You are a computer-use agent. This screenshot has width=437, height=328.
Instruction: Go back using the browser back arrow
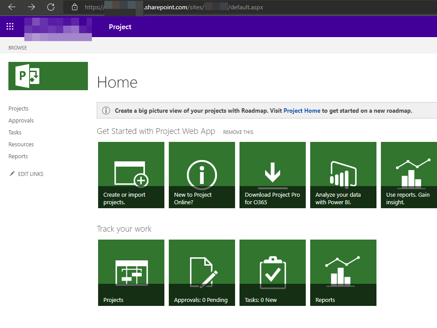12,7
